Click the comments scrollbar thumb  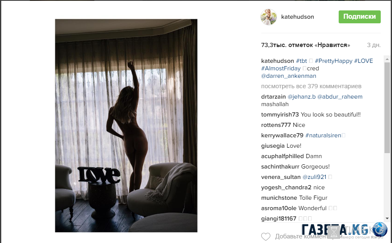(x=387, y=107)
